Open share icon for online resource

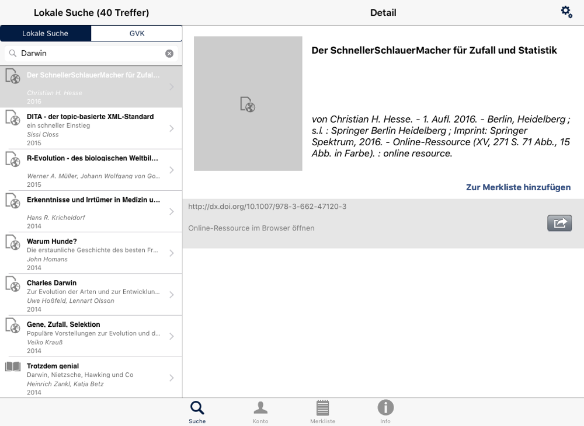(559, 223)
